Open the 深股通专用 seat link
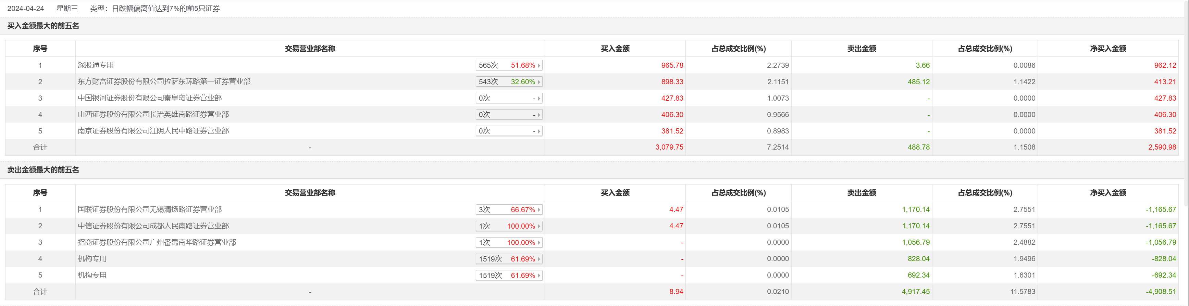Image resolution: width=1189 pixels, height=306 pixels. 96,65
